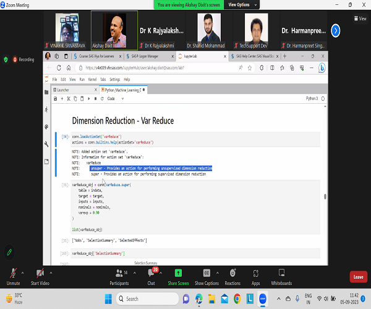Interrupt the kernel with stop icon
The image size is (371, 309).
[x=95, y=99]
